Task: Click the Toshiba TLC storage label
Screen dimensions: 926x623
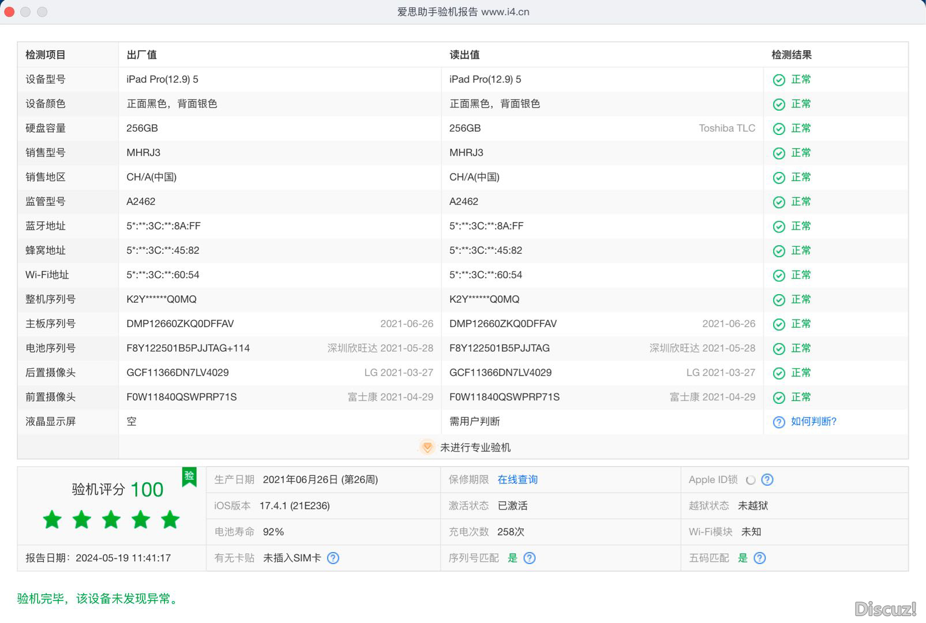Action: [x=727, y=128]
